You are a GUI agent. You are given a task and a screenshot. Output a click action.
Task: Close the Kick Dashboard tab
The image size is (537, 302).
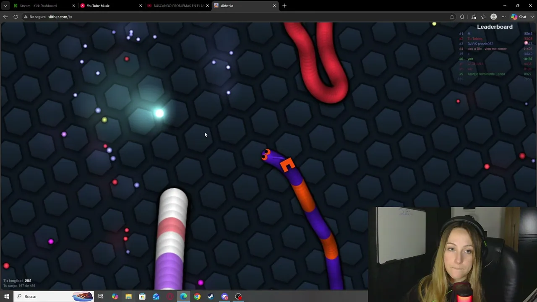[73, 6]
